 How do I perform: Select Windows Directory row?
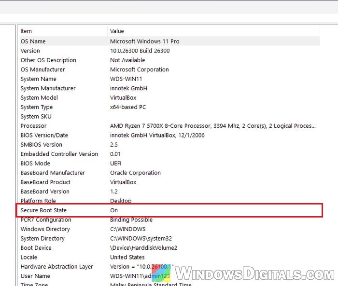tap(169, 229)
